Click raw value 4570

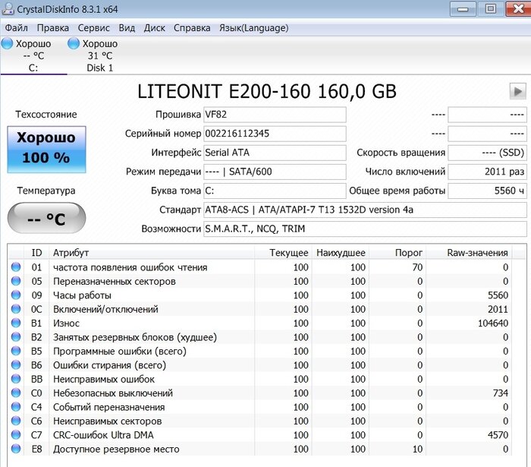(498, 435)
